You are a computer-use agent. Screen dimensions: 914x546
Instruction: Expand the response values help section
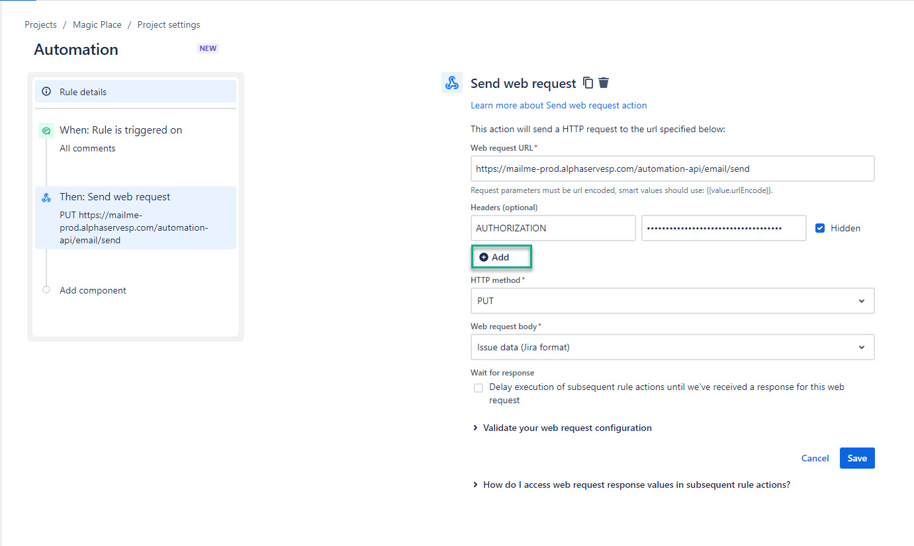point(635,485)
